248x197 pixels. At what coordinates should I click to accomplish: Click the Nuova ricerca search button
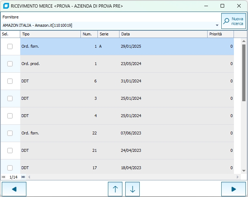pos(233,21)
